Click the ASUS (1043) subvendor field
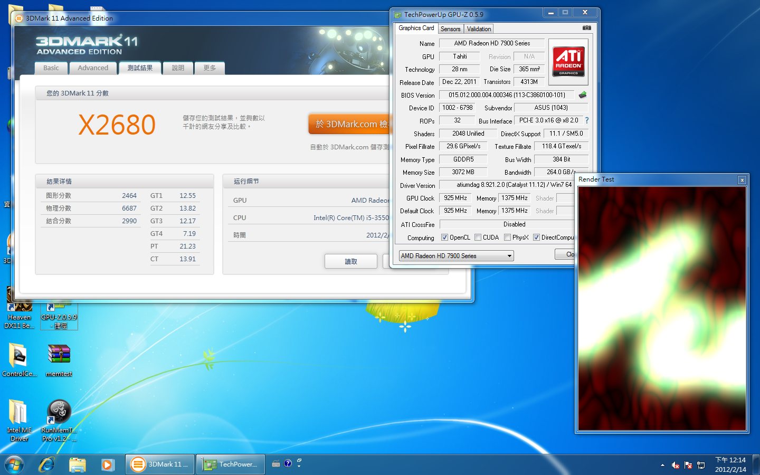The height and width of the screenshot is (475, 760). click(551, 108)
